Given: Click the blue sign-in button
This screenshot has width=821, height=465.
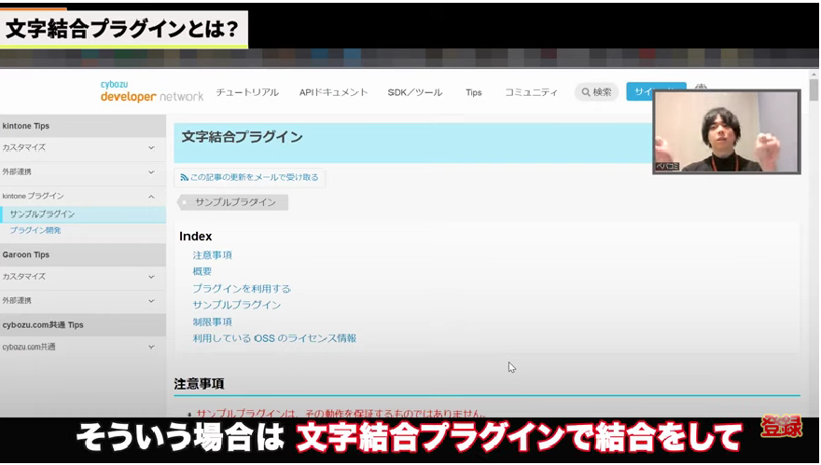Looking at the screenshot, I should point(656,91).
